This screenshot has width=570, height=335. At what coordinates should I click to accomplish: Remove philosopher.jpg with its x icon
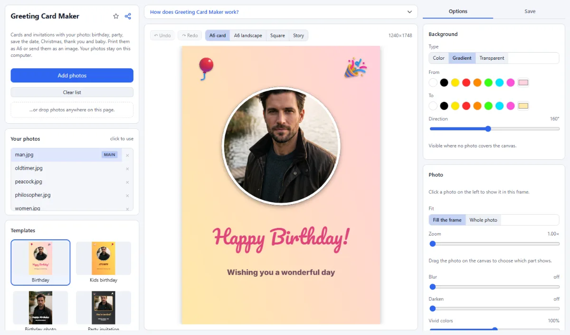pos(127,196)
